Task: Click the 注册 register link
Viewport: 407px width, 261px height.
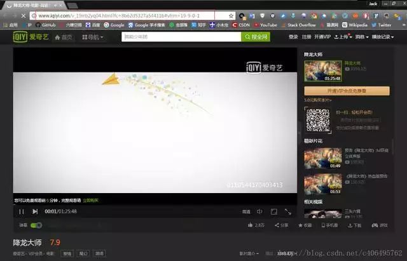Action: [307, 37]
